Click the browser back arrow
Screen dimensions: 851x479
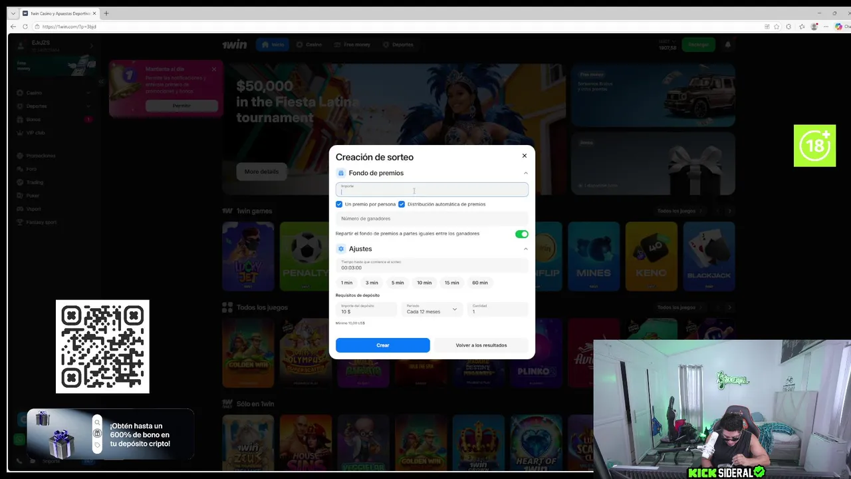(13, 27)
